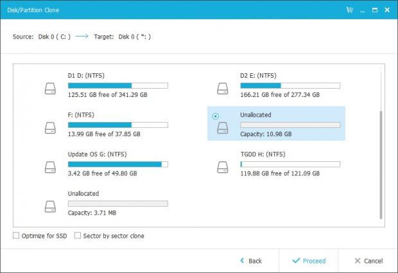Cancel the clone operation
The height and width of the screenshot is (273, 398).
pyautogui.click(x=369, y=261)
